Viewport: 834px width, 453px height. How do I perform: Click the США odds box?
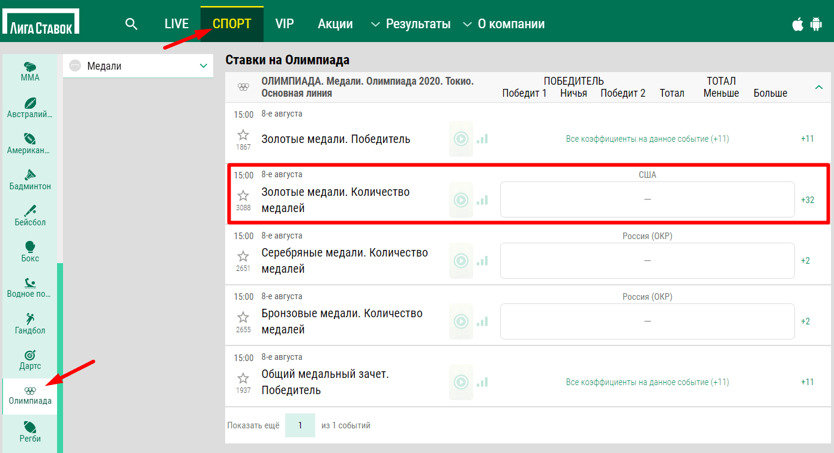(647, 199)
